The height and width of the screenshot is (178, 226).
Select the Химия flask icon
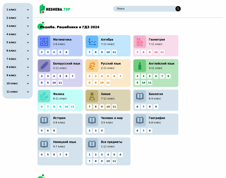tap(92, 96)
